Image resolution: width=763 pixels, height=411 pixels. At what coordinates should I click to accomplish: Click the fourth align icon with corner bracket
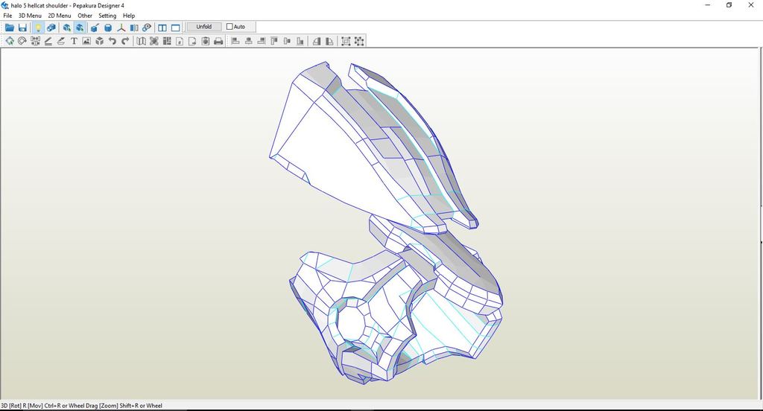pos(274,42)
